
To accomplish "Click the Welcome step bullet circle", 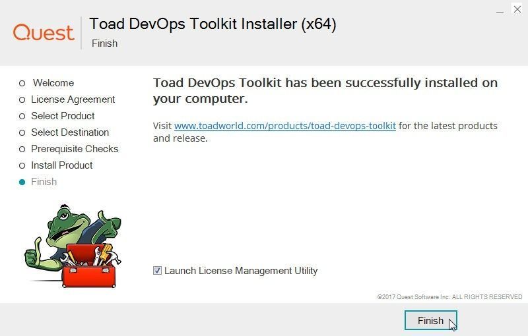I will [x=22, y=83].
